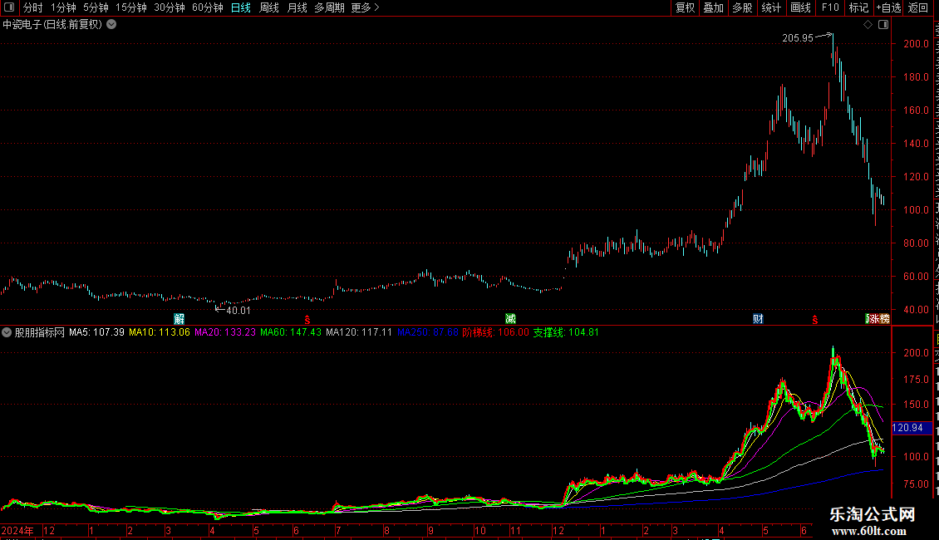Click the second red S signal marker
The width and height of the screenshot is (939, 540).
pyautogui.click(x=815, y=321)
